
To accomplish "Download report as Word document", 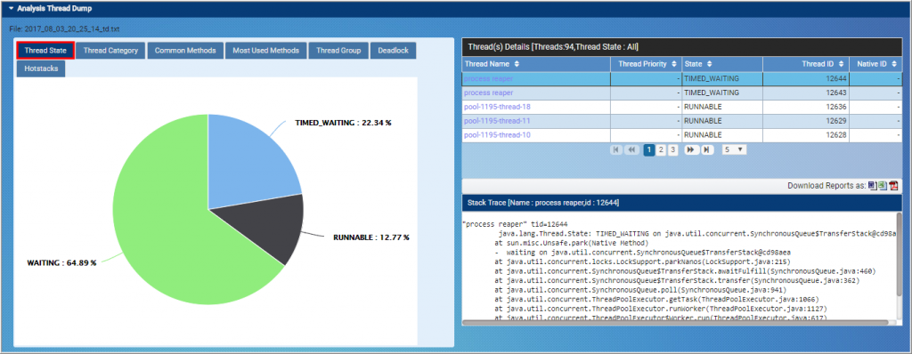I will (x=873, y=185).
